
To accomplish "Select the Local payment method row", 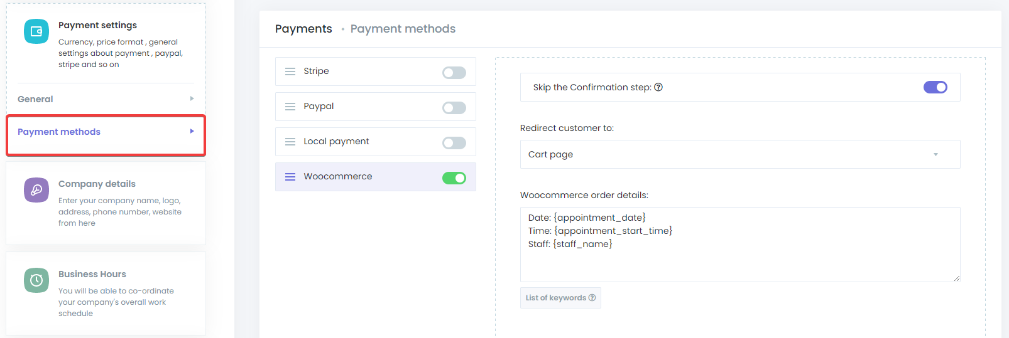I will click(x=375, y=142).
